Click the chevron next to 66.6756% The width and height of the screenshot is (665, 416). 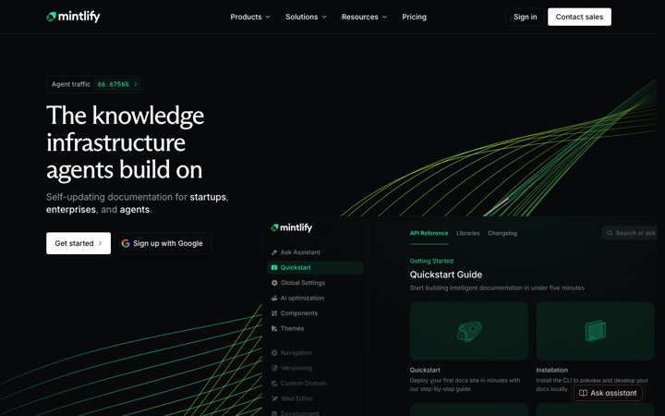click(x=136, y=84)
